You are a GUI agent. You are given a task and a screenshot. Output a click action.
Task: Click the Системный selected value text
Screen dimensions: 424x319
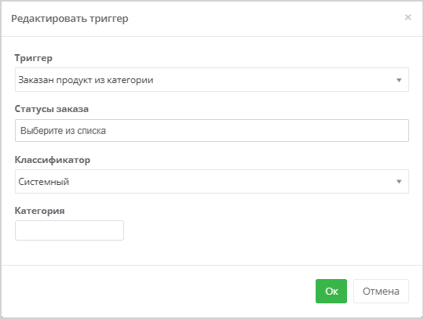point(44,182)
